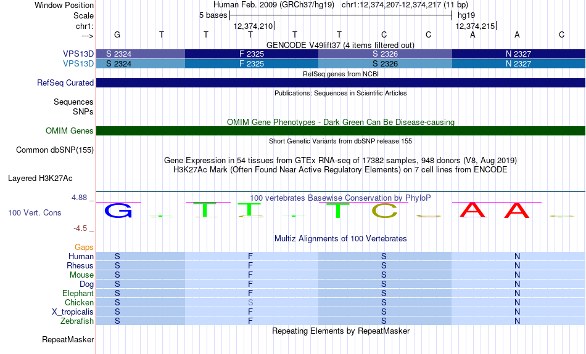Click the 12,374,215 position marker

[476, 26]
